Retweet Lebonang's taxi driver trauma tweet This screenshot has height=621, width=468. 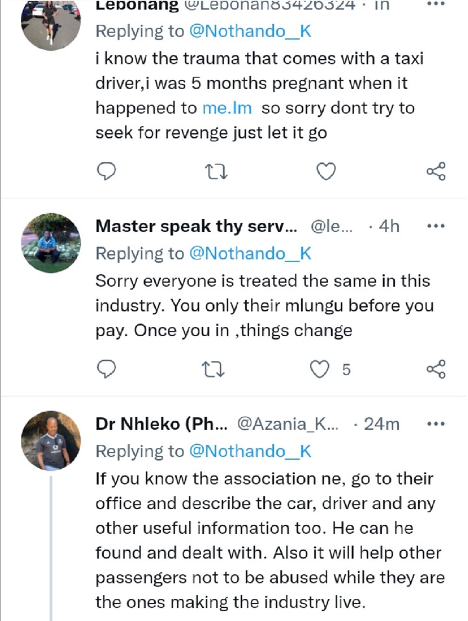coord(216,172)
